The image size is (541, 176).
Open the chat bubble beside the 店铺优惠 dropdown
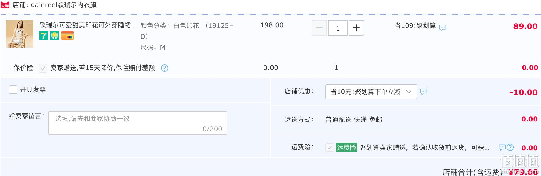click(x=423, y=92)
